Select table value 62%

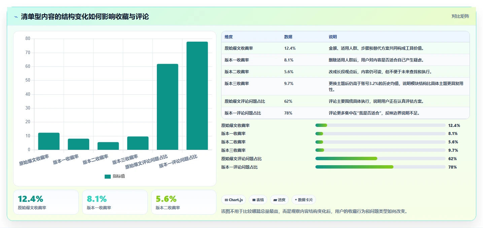(288, 101)
